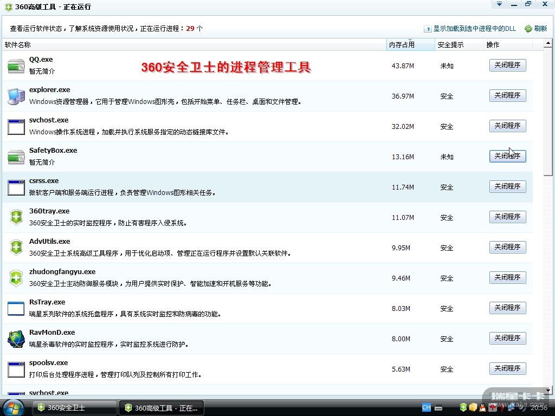Image resolution: width=555 pixels, height=416 pixels.
Task: Click the CH input language indicator in tray
Action: (427, 407)
